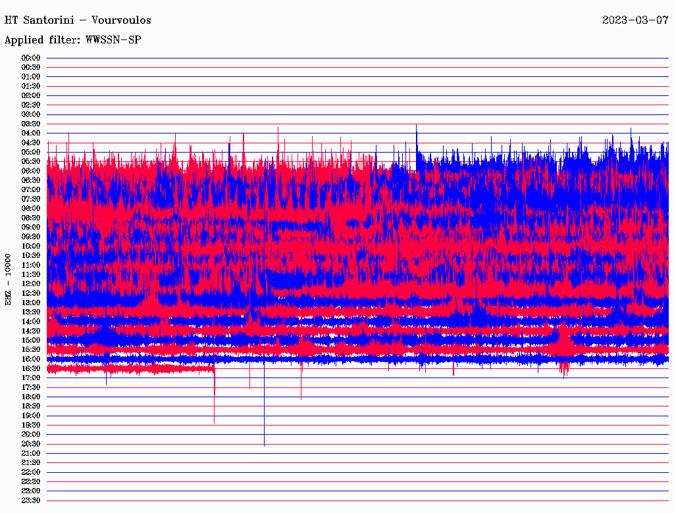The height and width of the screenshot is (513, 674).
Task: Click the vertical 'EHZ – 10000' axis label
Action: click(x=9, y=279)
